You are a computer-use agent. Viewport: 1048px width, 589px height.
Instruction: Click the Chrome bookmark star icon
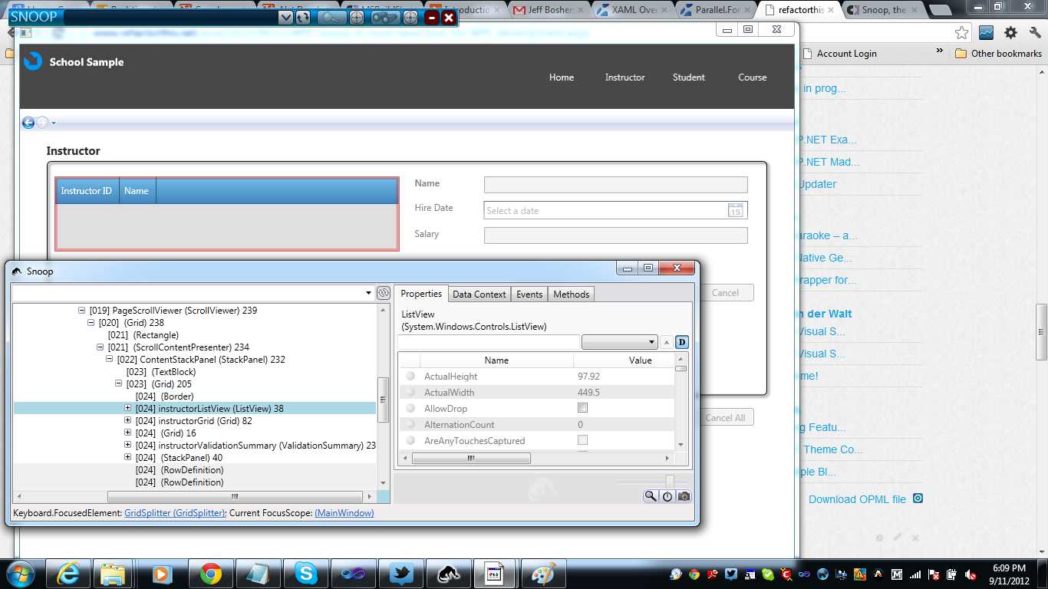(961, 32)
